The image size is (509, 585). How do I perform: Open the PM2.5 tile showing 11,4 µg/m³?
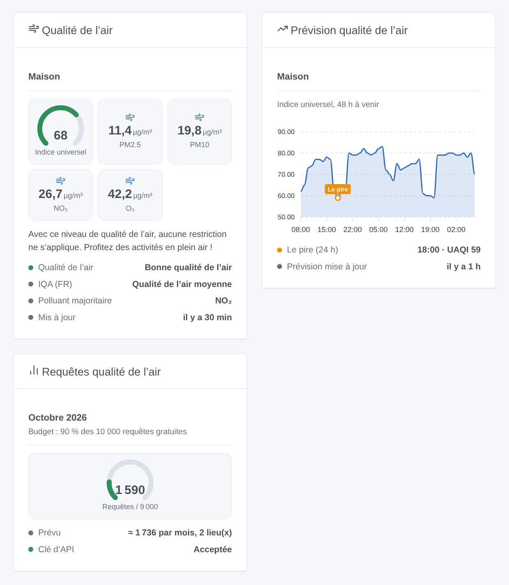click(x=130, y=132)
